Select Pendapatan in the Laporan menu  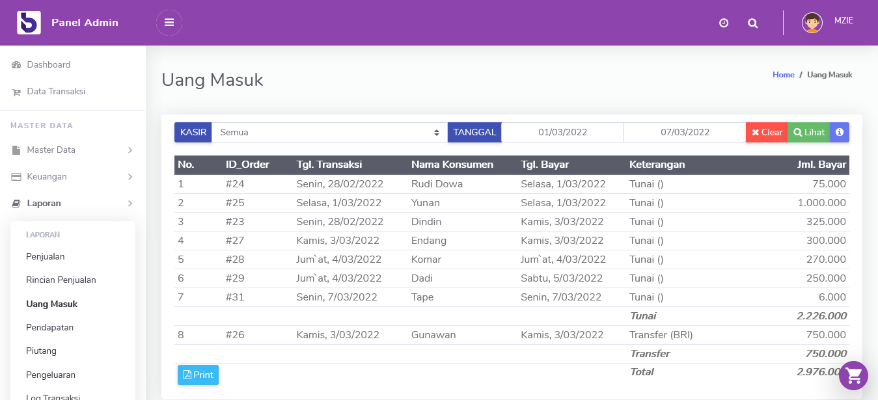pos(49,327)
